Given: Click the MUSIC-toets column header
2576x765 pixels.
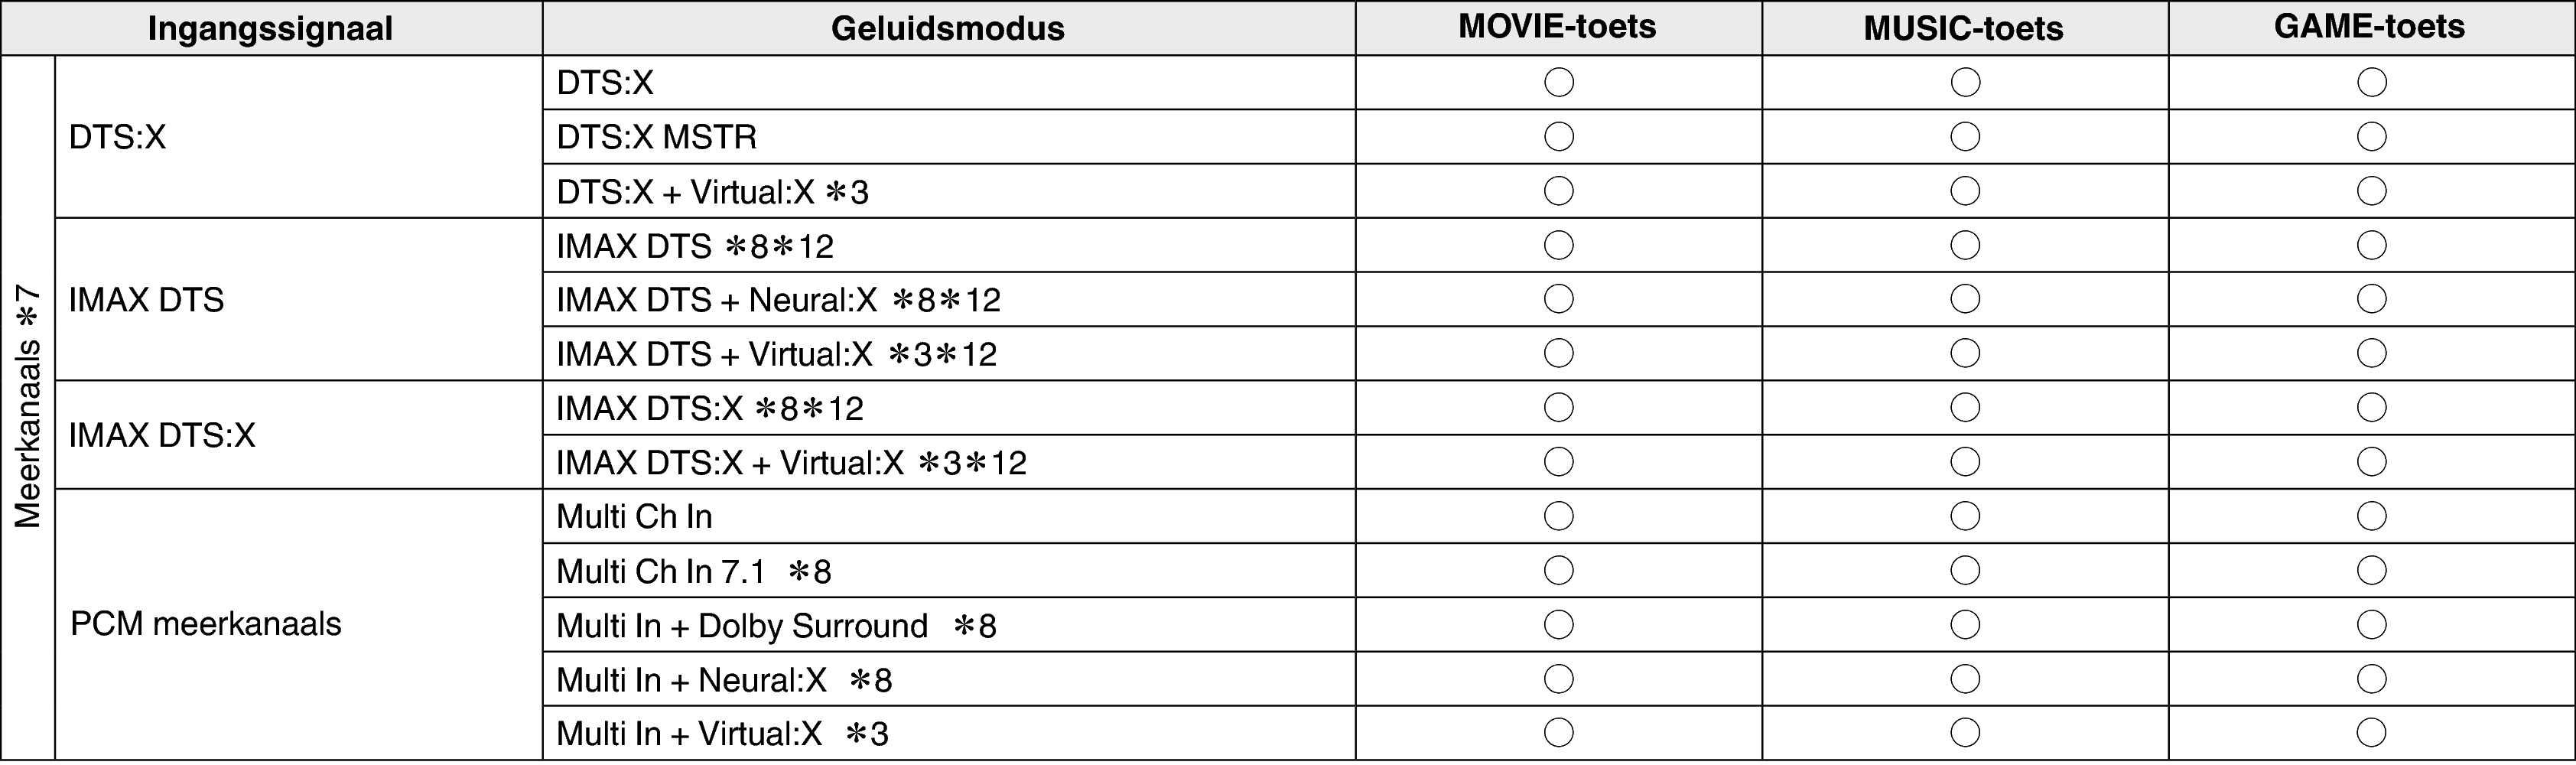Looking at the screenshot, I should 1963,28.
